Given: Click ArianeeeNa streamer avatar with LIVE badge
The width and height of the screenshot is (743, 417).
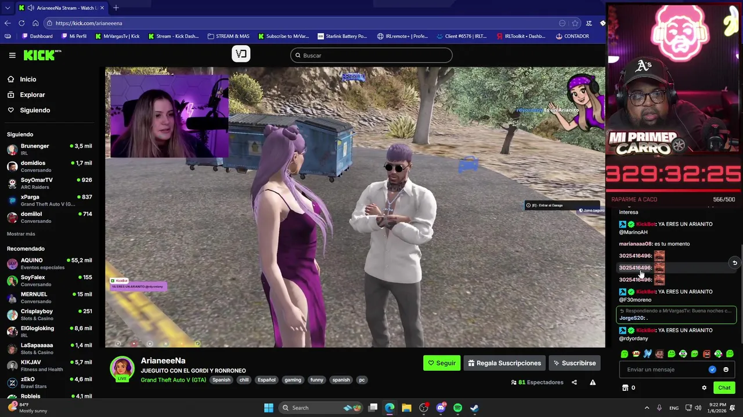Looking at the screenshot, I should click(x=122, y=370).
